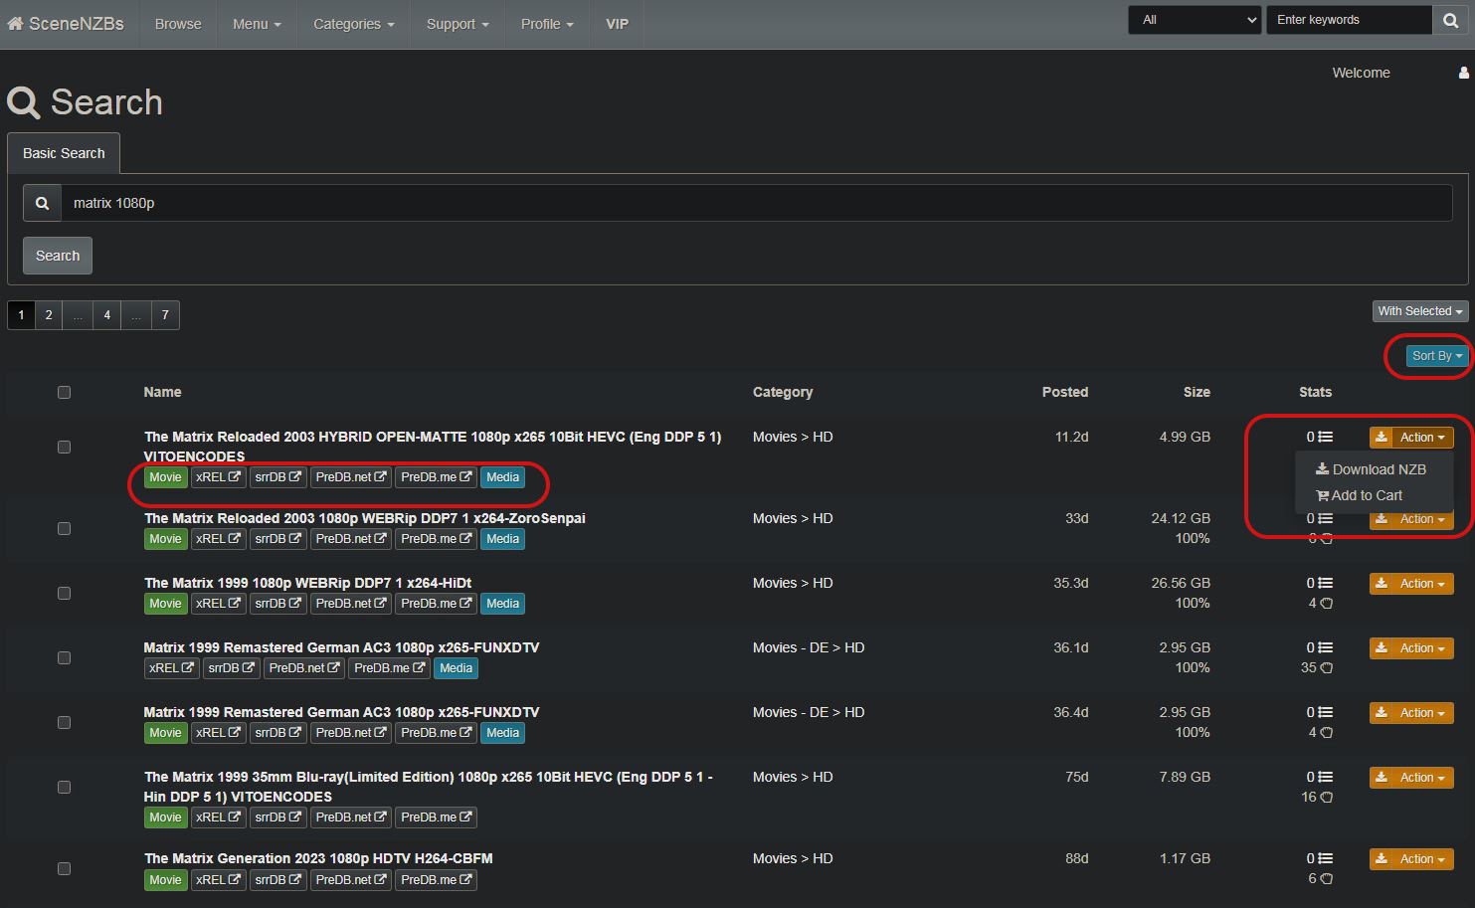
Task: Focus the matrix 1080p search query field
Action: point(756,203)
